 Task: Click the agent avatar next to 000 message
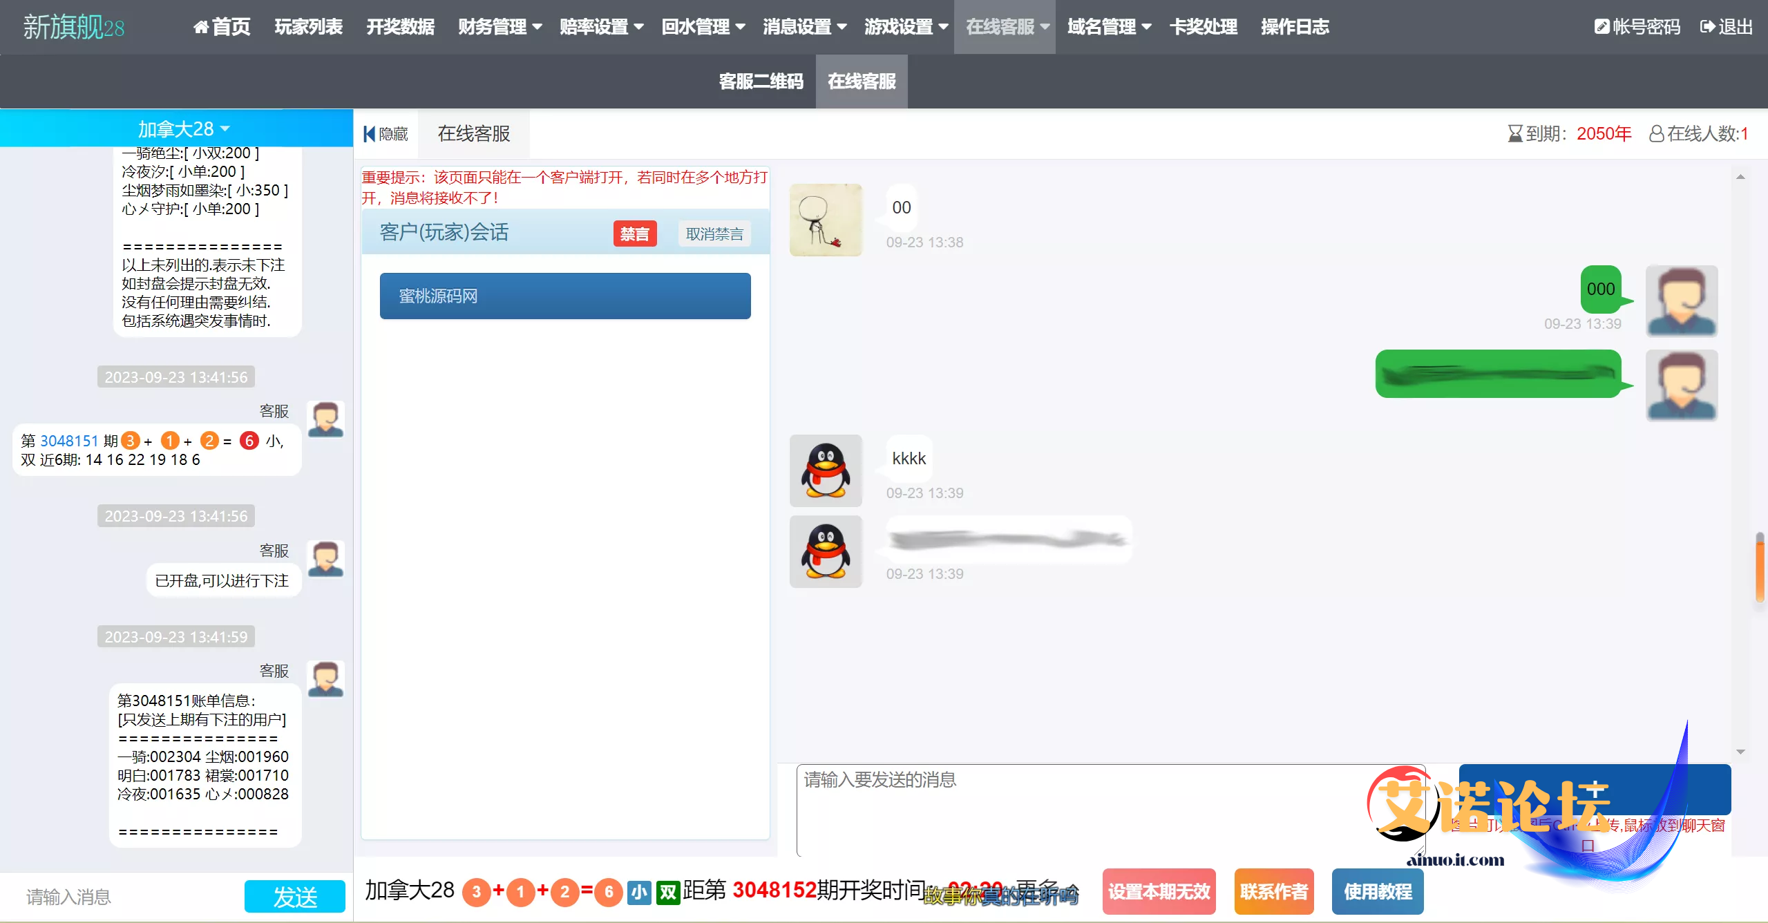1681,301
